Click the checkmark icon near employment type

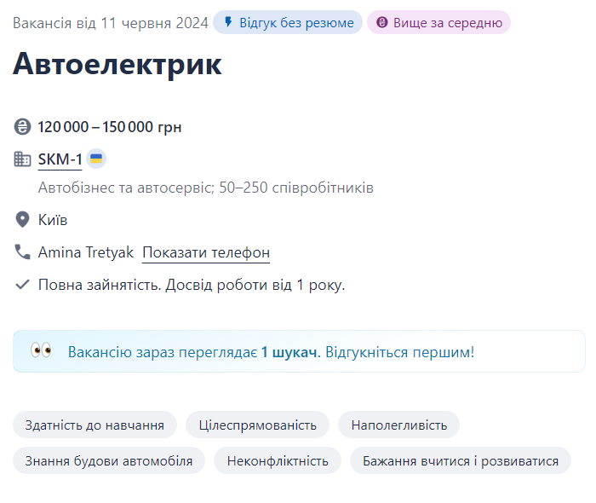pos(22,284)
